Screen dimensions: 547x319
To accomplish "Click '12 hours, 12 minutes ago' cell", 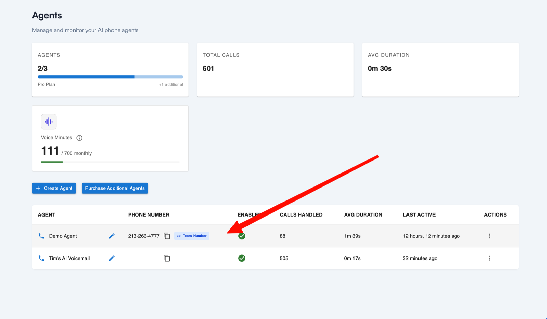I will [x=431, y=236].
